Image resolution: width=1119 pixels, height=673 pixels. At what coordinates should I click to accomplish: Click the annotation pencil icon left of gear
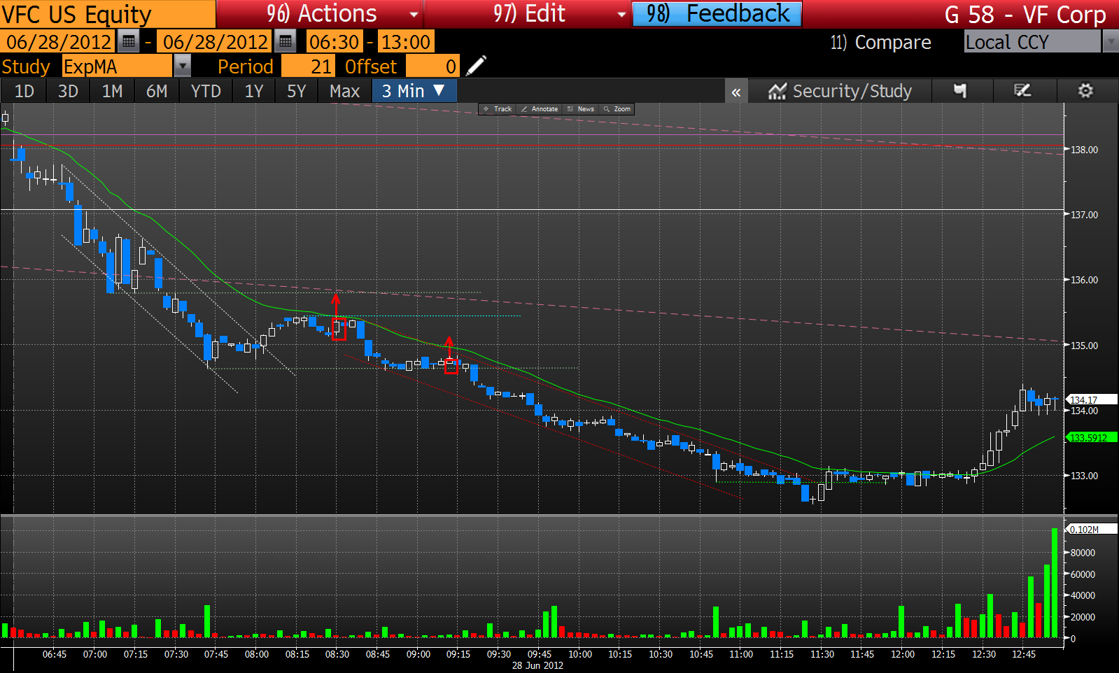1023,91
